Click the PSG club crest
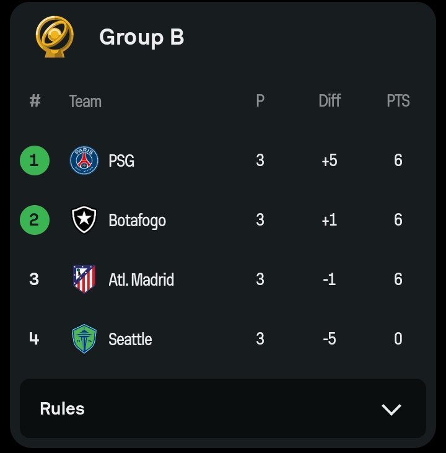This screenshot has width=446, height=453. (x=84, y=161)
